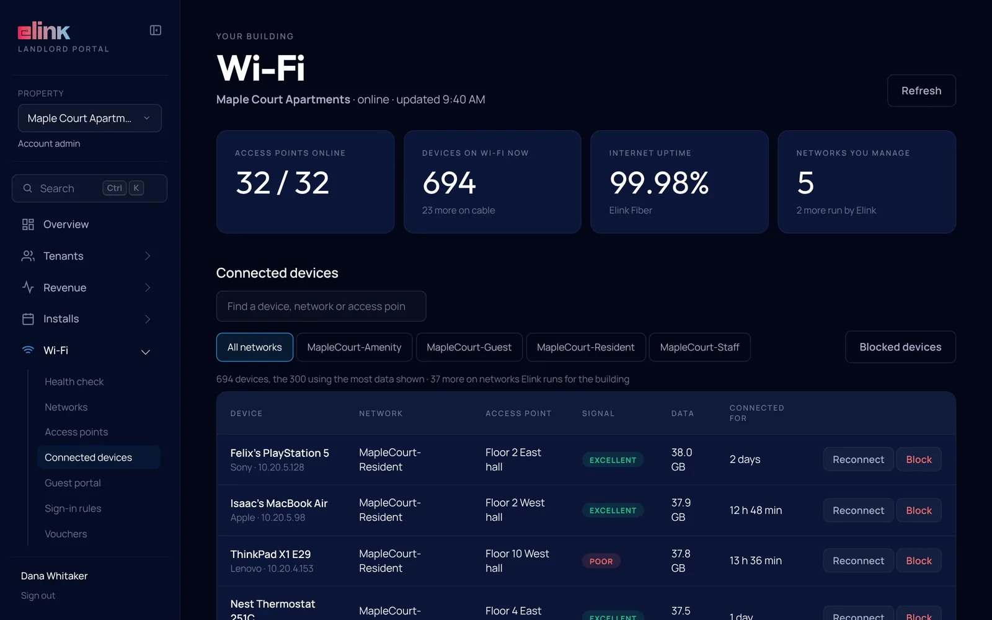Viewport: 992px width, 620px height.
Task: Click the Network column header
Action: click(x=381, y=414)
